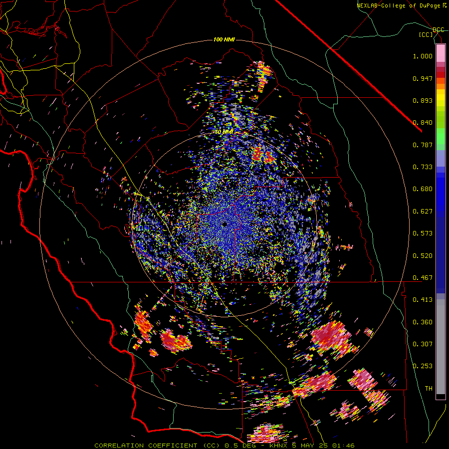
Task: Pick the pink segment atop the color bar
Action: tap(441, 53)
